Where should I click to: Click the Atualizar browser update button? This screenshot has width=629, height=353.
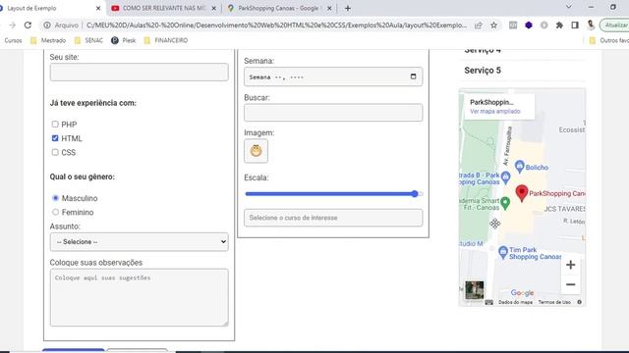coord(614,25)
